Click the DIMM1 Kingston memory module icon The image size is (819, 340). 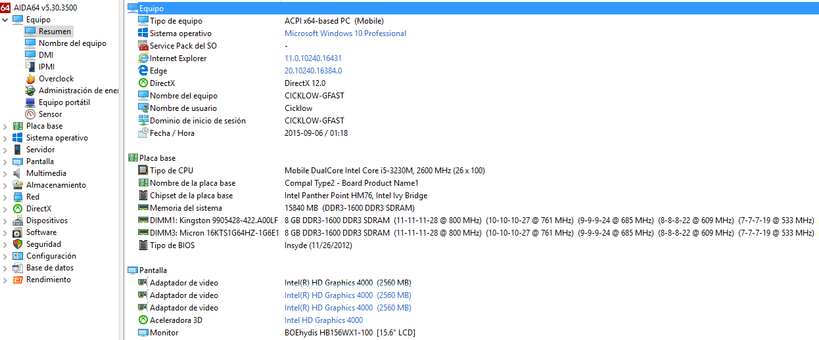(x=143, y=221)
